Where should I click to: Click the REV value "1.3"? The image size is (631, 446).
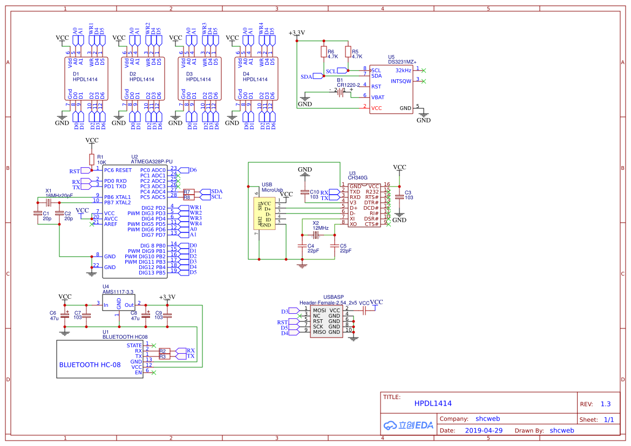coord(606,404)
